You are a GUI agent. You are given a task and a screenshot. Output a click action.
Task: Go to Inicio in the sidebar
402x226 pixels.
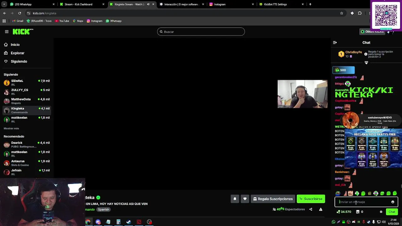pos(15,45)
